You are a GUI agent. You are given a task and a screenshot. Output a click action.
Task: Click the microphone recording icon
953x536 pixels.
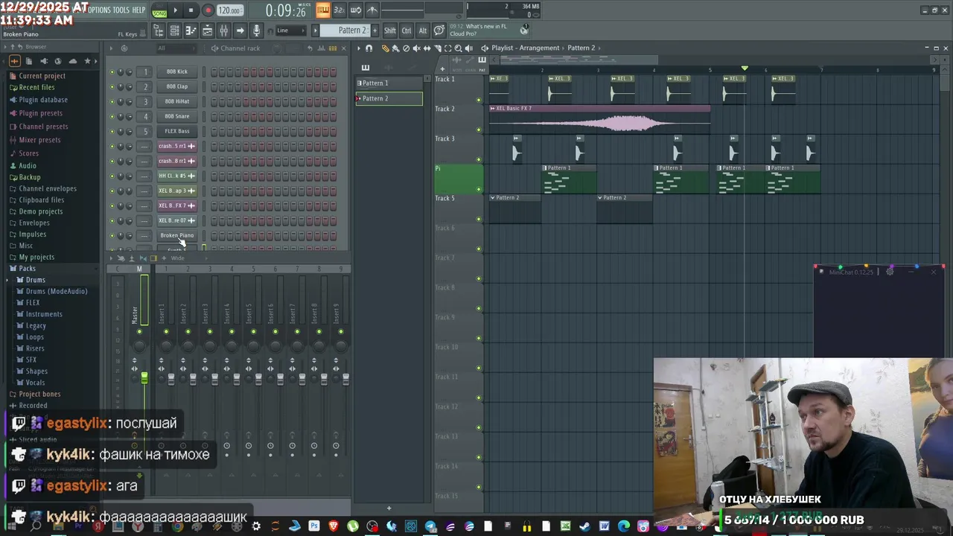click(257, 31)
